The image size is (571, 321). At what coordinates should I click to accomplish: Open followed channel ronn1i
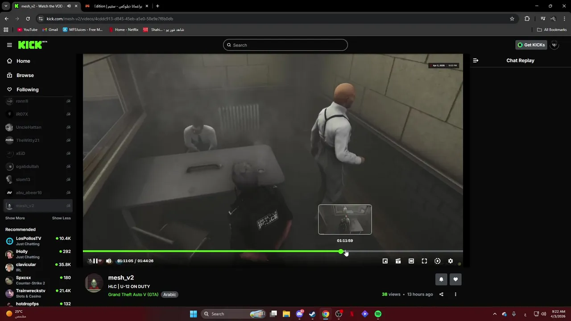(x=38, y=101)
